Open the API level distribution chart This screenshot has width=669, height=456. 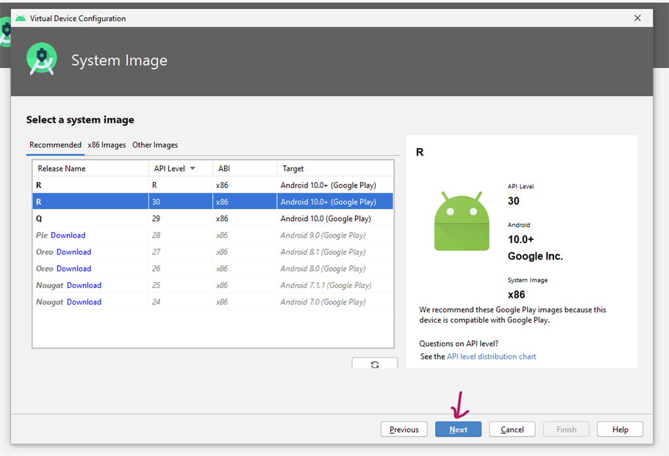491,356
